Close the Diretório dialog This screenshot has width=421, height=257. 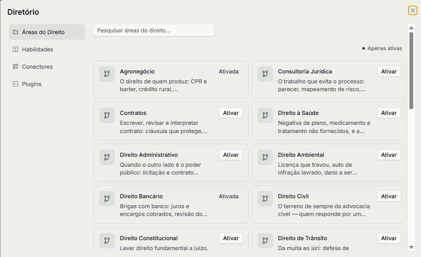pos(413,10)
